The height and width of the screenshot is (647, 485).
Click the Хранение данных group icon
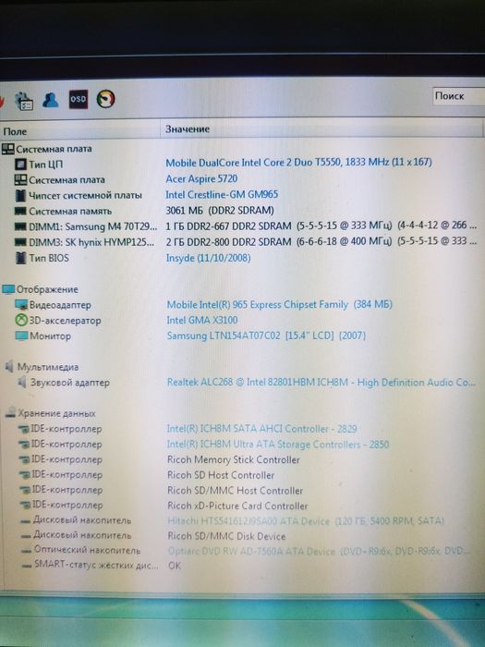(x=11, y=412)
